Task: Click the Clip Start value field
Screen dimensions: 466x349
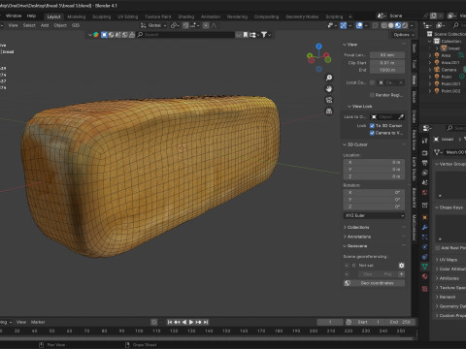Action: coord(387,63)
